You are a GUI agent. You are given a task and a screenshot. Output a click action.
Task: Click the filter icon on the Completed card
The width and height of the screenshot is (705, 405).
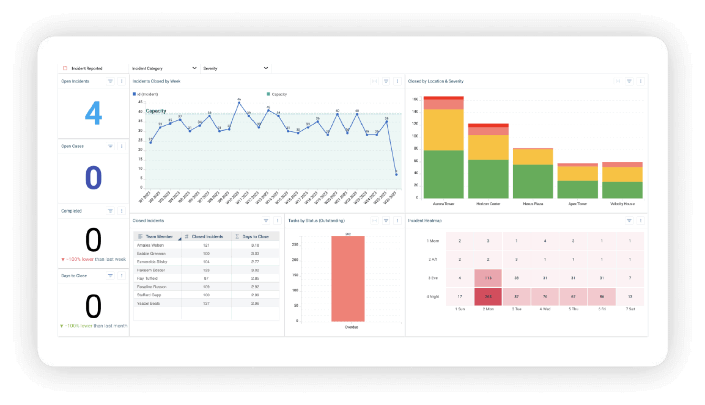[x=110, y=211]
